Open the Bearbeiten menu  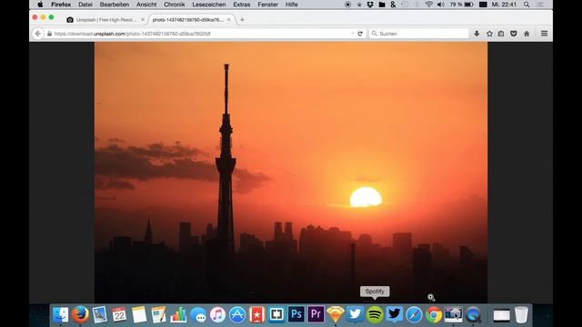click(115, 5)
